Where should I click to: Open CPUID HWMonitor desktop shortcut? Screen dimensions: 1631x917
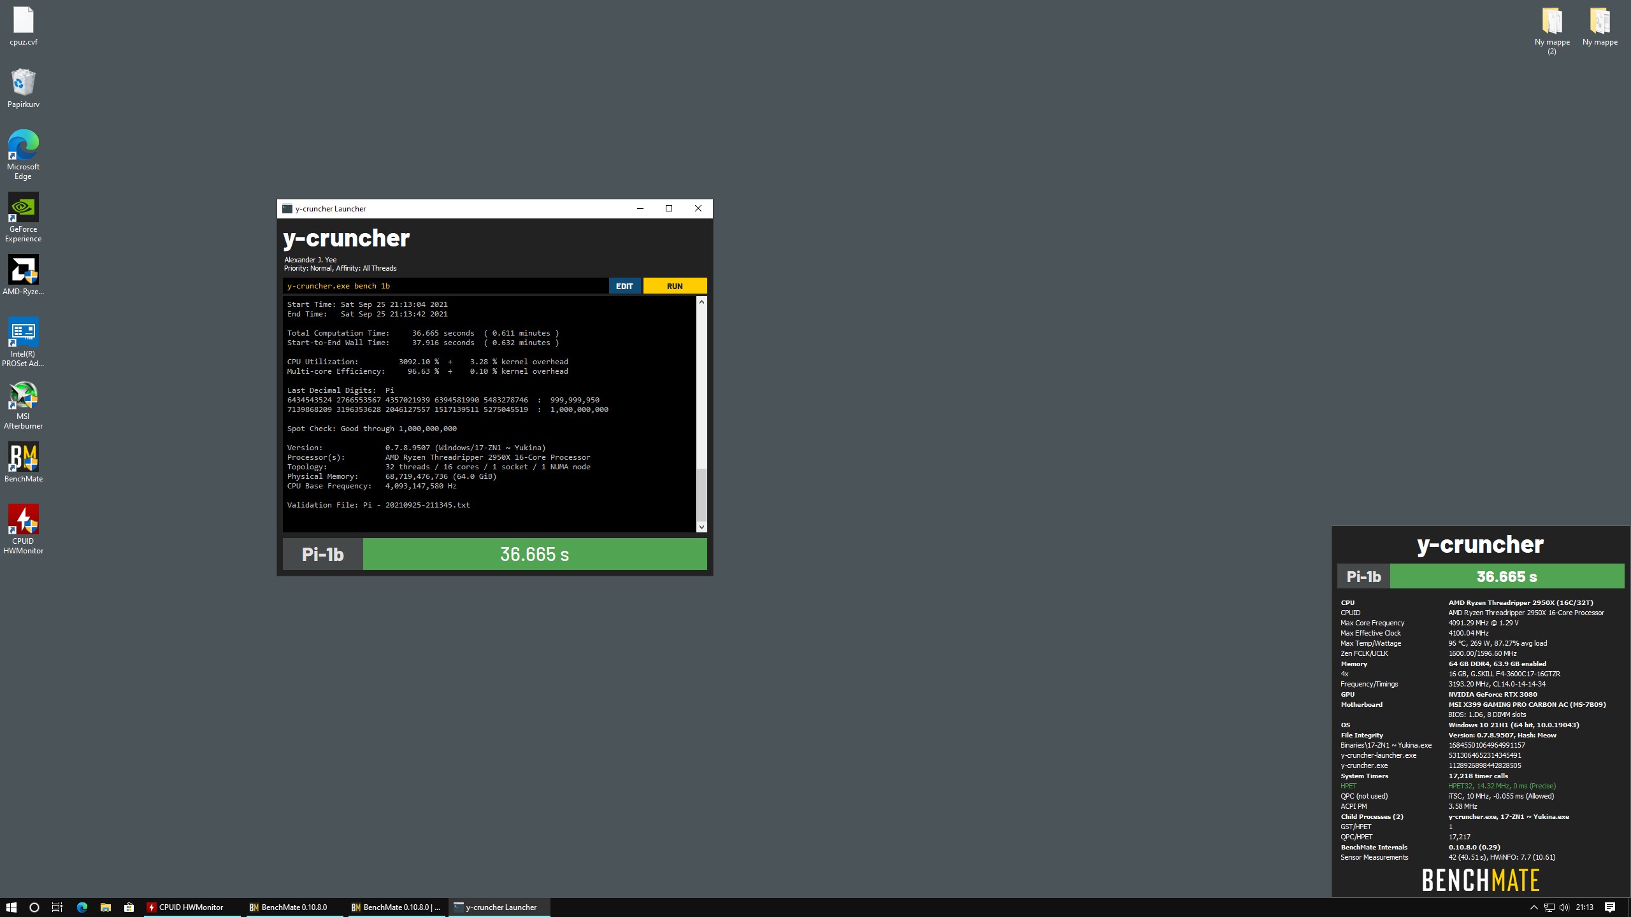(24, 529)
